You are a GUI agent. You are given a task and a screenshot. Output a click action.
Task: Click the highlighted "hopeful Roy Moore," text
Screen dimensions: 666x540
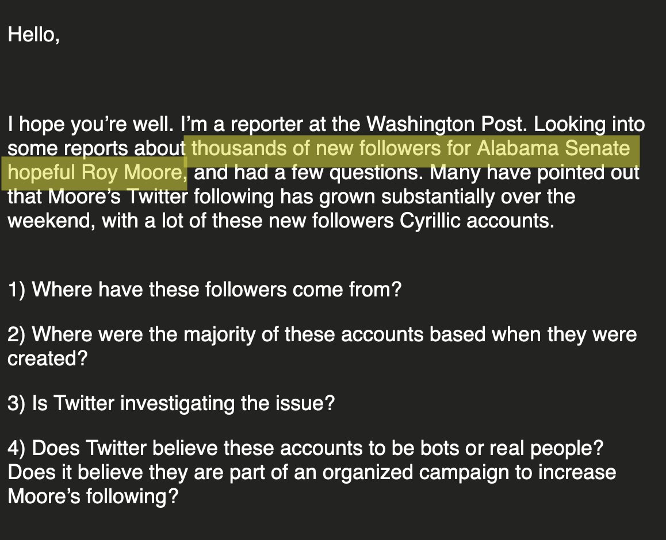97,173
